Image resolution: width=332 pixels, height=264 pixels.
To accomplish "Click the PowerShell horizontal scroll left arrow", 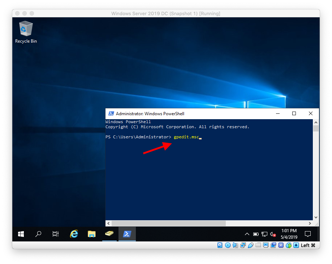I will tap(108, 223).
